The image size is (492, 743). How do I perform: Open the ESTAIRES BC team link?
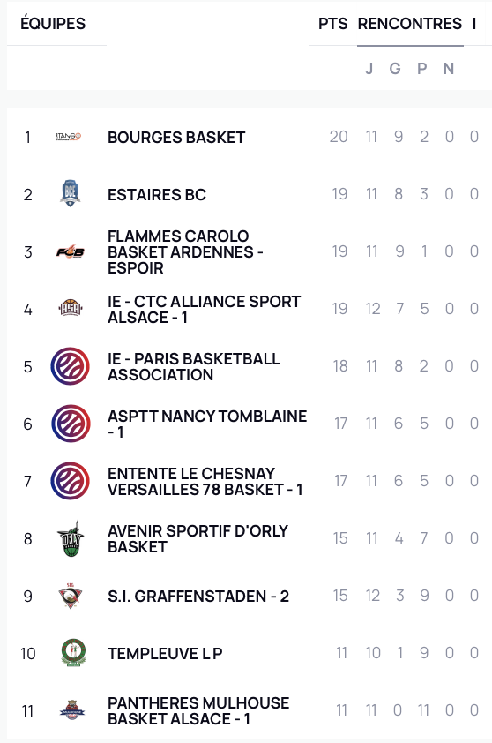[157, 195]
